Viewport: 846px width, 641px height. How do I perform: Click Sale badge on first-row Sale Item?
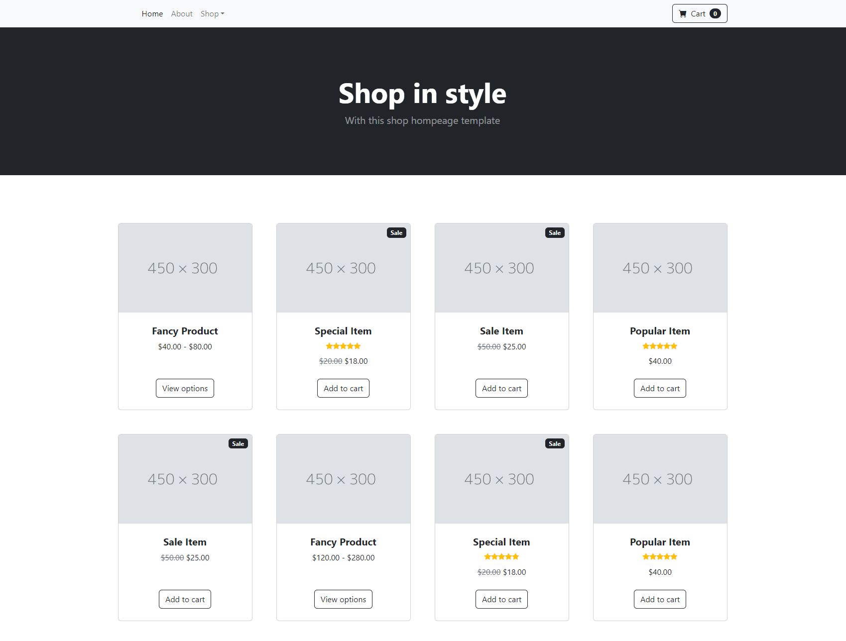coord(555,232)
